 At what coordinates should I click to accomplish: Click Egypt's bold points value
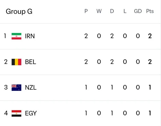pos(150,113)
